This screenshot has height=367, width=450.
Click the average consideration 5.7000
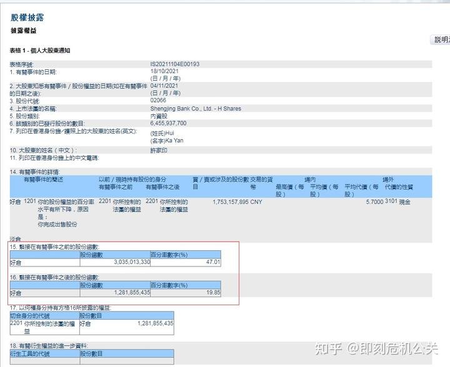pyautogui.click(x=375, y=202)
